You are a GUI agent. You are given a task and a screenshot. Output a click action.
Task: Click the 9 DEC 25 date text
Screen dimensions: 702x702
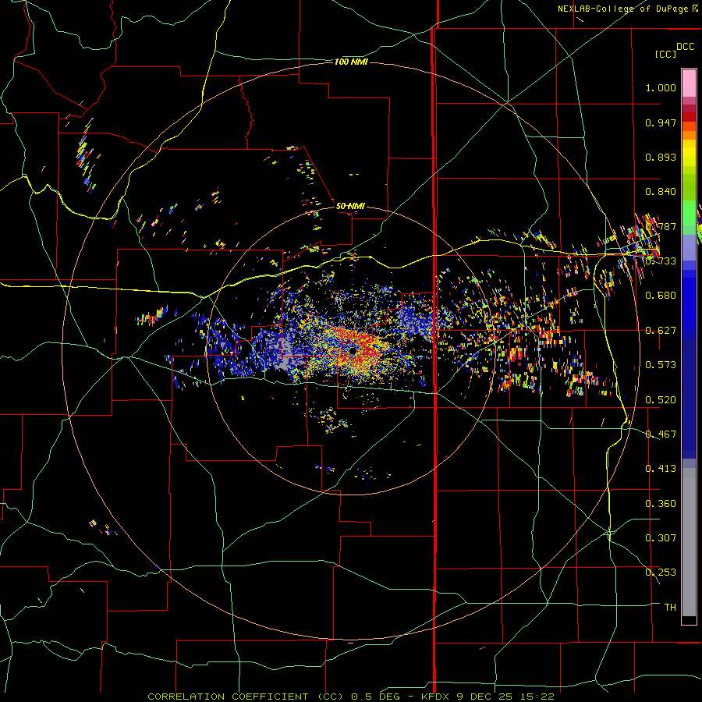click(484, 697)
